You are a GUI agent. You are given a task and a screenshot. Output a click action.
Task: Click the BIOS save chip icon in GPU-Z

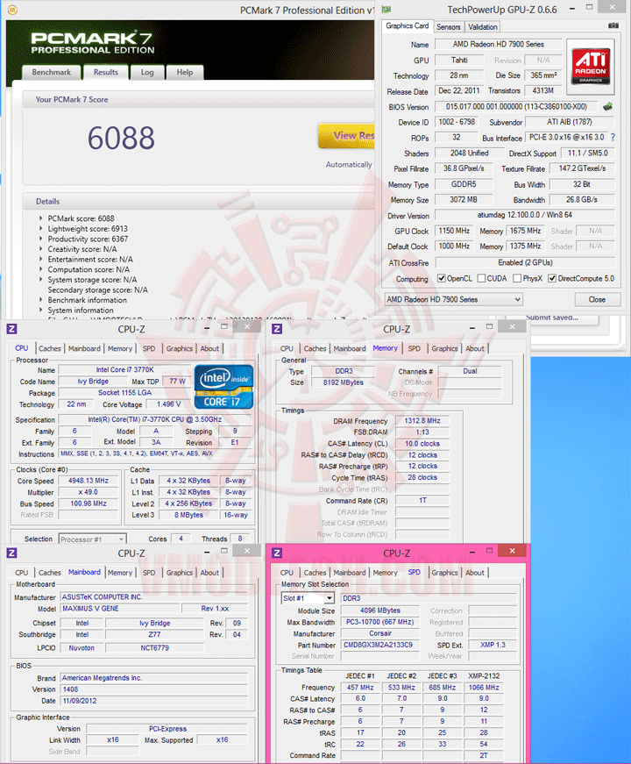click(607, 106)
